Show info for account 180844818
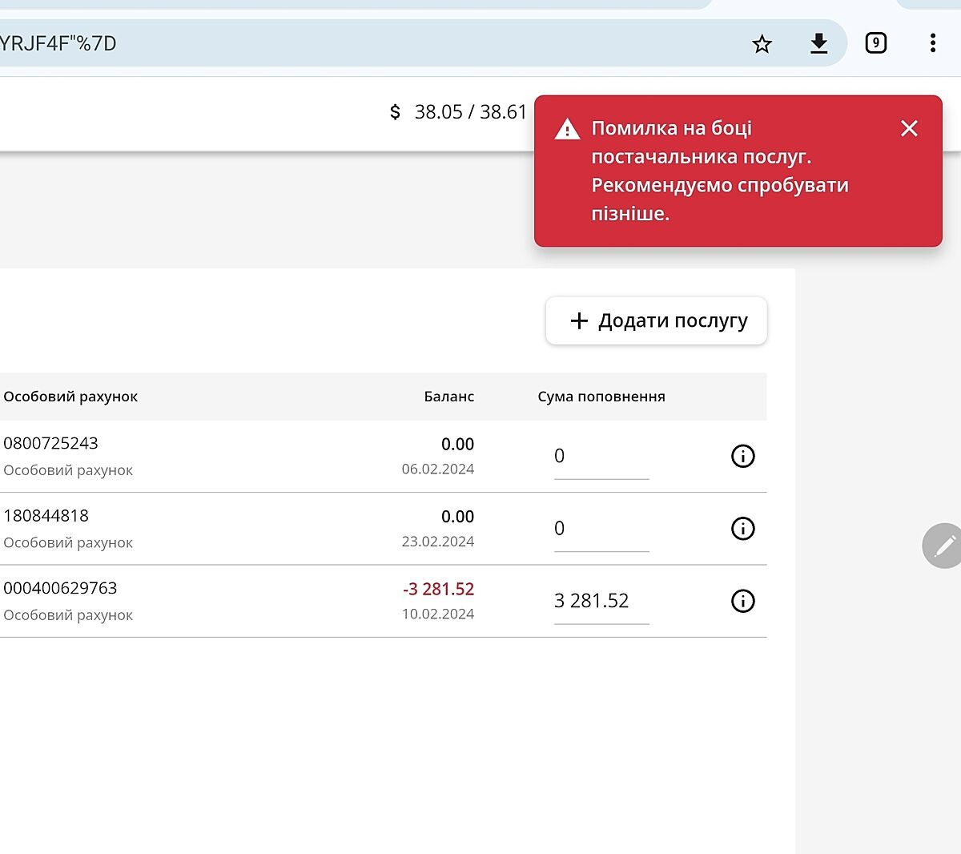This screenshot has height=854, width=961. pos(742,529)
